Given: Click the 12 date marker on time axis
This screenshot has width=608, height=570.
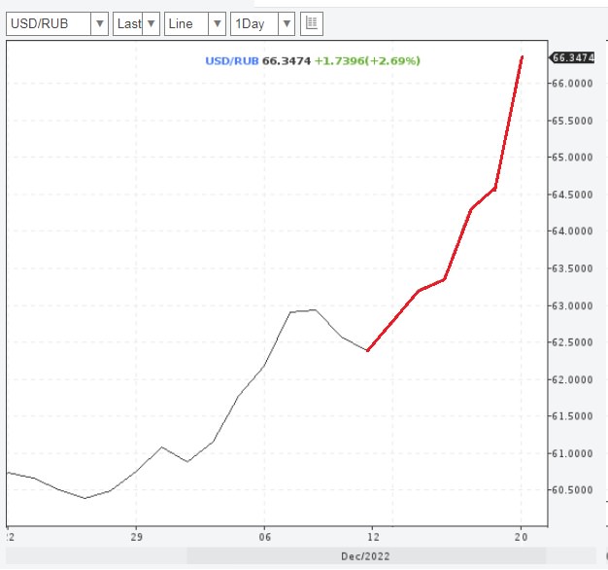Looking at the screenshot, I should 371,537.
